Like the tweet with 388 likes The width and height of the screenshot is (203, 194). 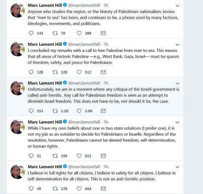pos(79,33)
